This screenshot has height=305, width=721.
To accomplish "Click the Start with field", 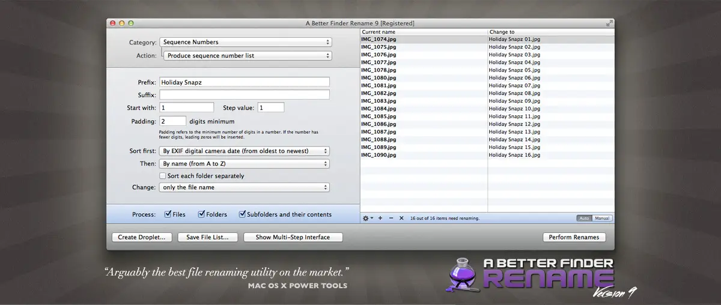I will click(x=186, y=107).
